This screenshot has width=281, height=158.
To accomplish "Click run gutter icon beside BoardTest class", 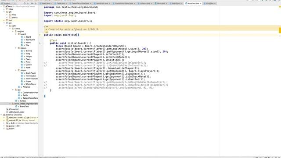I will (40, 35).
